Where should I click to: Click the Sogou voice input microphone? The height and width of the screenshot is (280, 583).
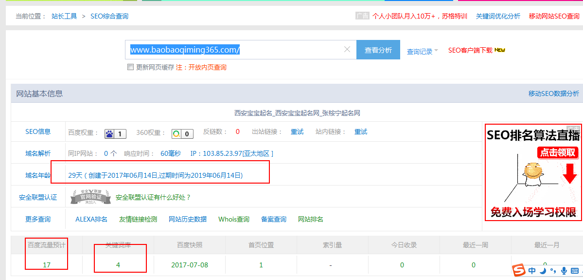(x=564, y=271)
